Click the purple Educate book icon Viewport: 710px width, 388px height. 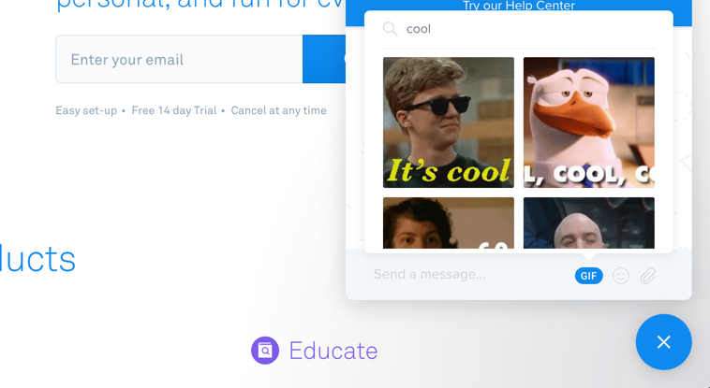coord(265,351)
